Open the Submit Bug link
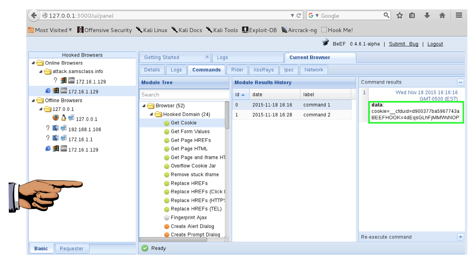Image resolution: width=475 pixels, height=264 pixels. tap(403, 44)
